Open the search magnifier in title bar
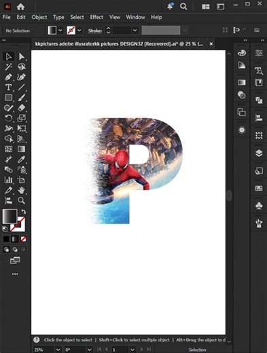This screenshot has width=267, height=353. [x=183, y=7]
